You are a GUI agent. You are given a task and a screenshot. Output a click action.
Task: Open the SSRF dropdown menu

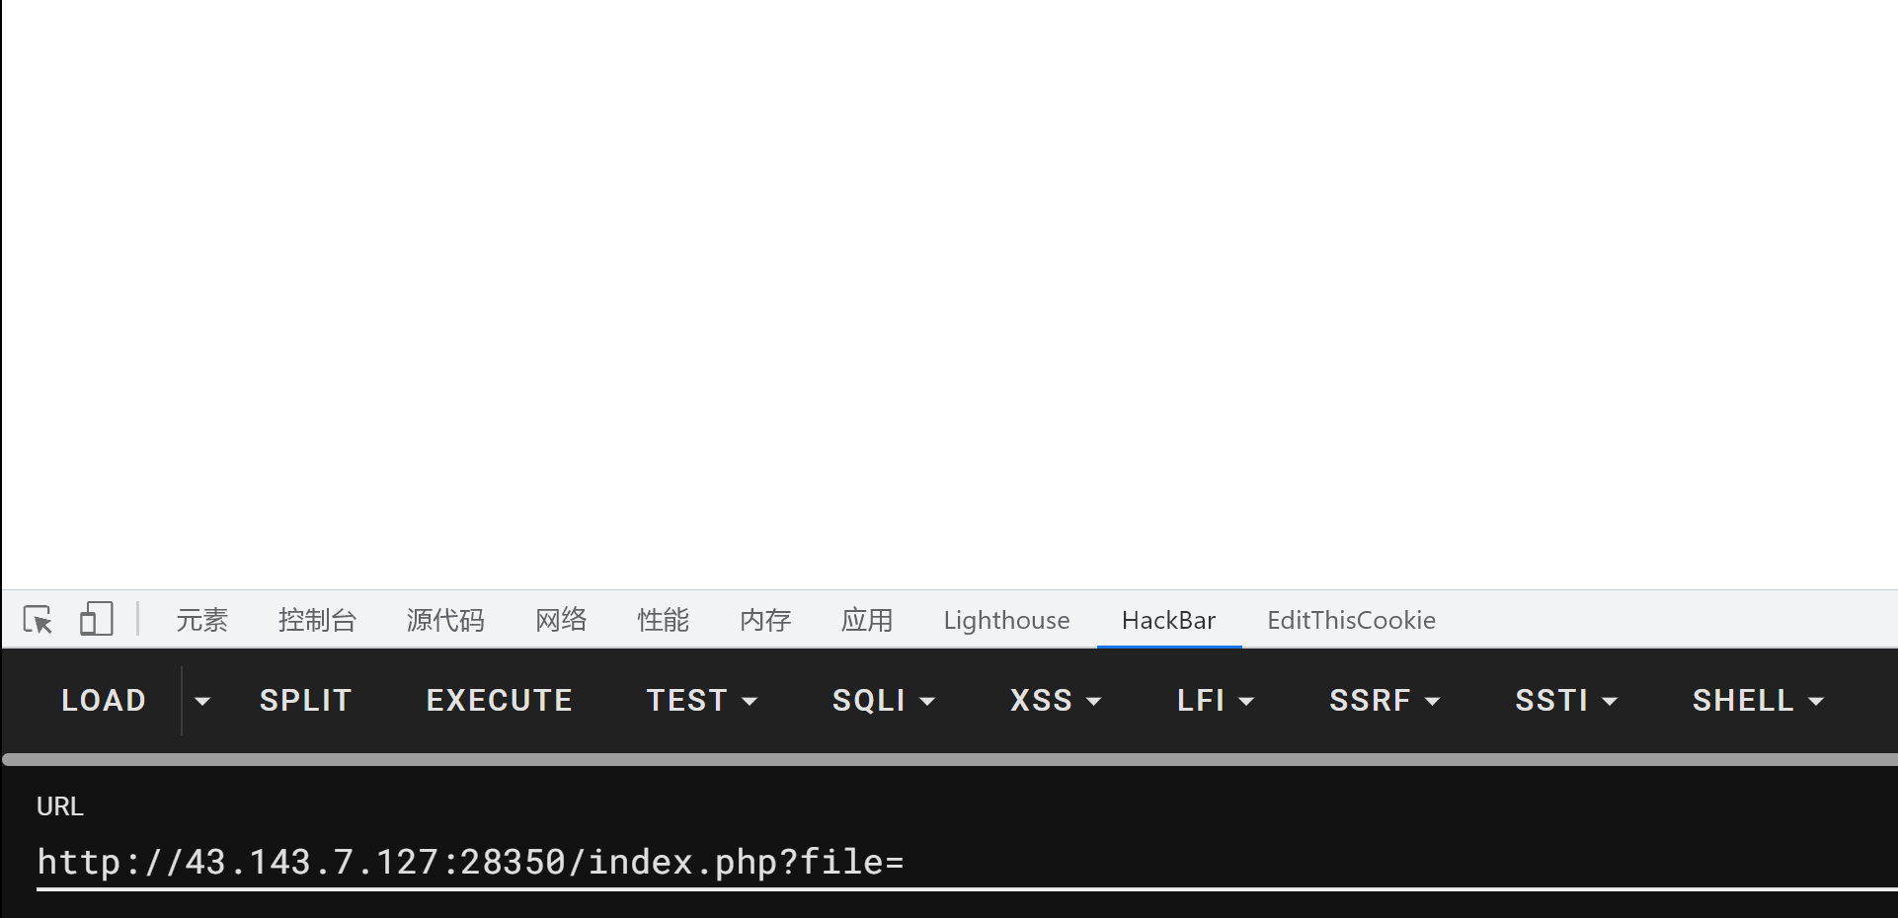tap(1384, 700)
